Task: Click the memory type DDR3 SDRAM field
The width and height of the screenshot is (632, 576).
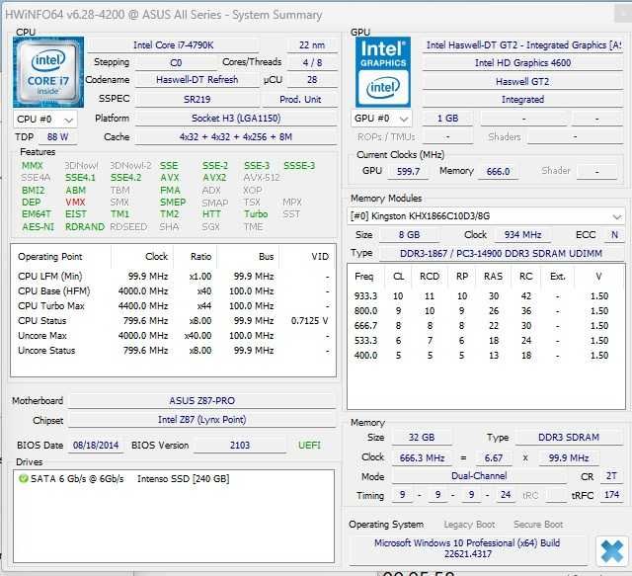Action: tap(569, 438)
